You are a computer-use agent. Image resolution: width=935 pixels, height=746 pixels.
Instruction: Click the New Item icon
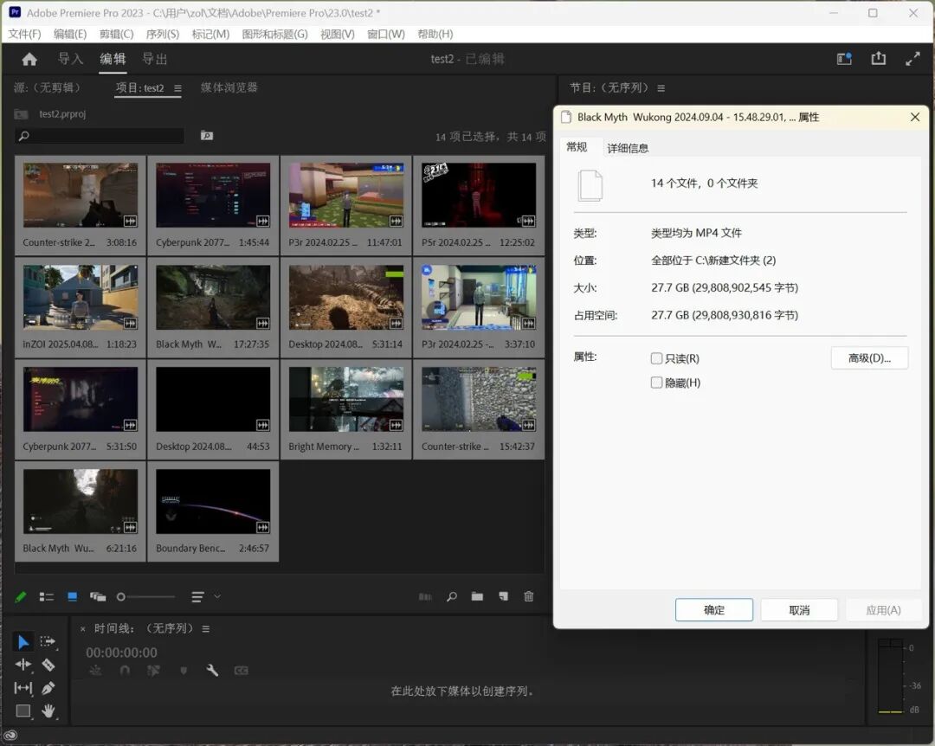(x=503, y=596)
